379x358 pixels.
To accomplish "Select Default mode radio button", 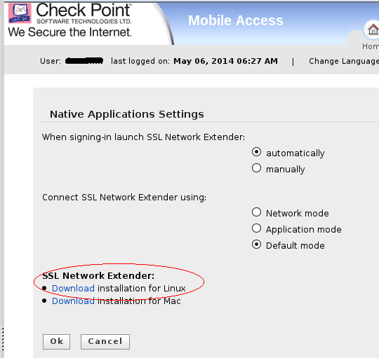I will point(256,245).
